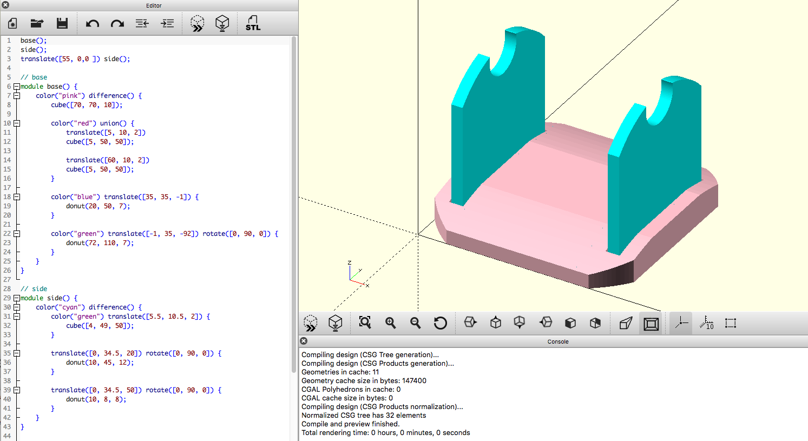808x441 pixels.
Task: Toggle show edges option
Action: pyautogui.click(x=731, y=323)
